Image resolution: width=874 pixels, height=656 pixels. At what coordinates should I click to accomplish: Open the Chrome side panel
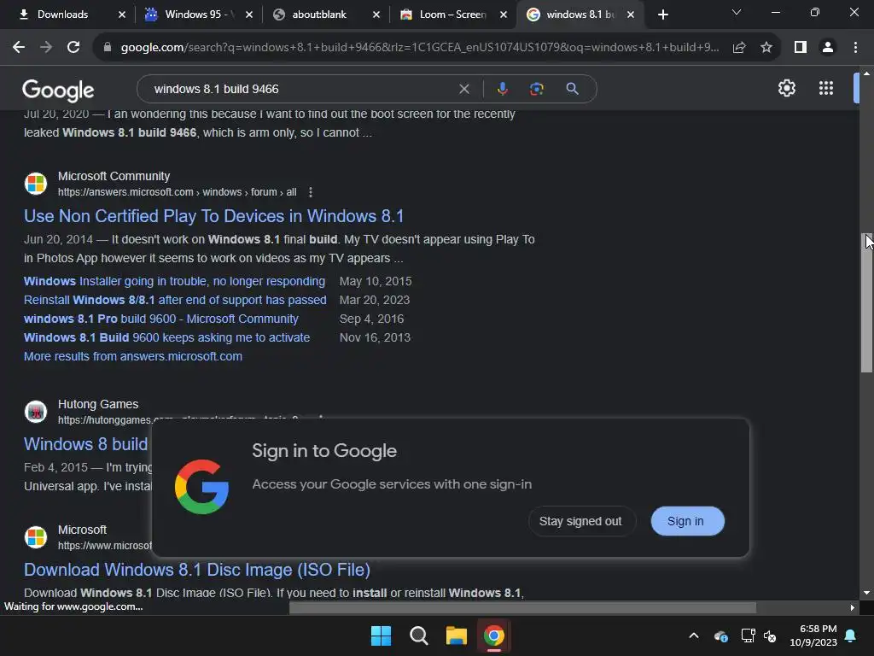point(801,48)
